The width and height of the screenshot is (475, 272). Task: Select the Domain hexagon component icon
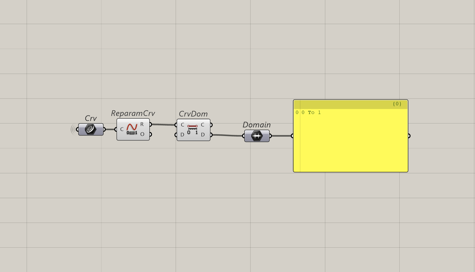click(257, 136)
